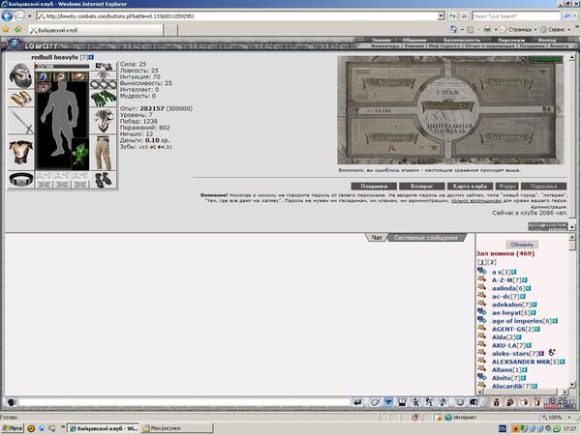This screenshot has width=581, height=435.
Task: Click the golden bracers equipment slot
Action: click(x=20, y=99)
